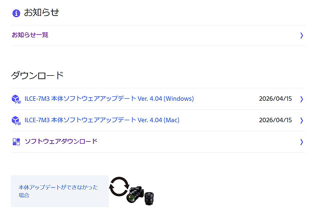Open ILCE-7M3 Ver. 4.04 (Windows) update link
Viewport: 320px width, 213px height.
(x=109, y=99)
